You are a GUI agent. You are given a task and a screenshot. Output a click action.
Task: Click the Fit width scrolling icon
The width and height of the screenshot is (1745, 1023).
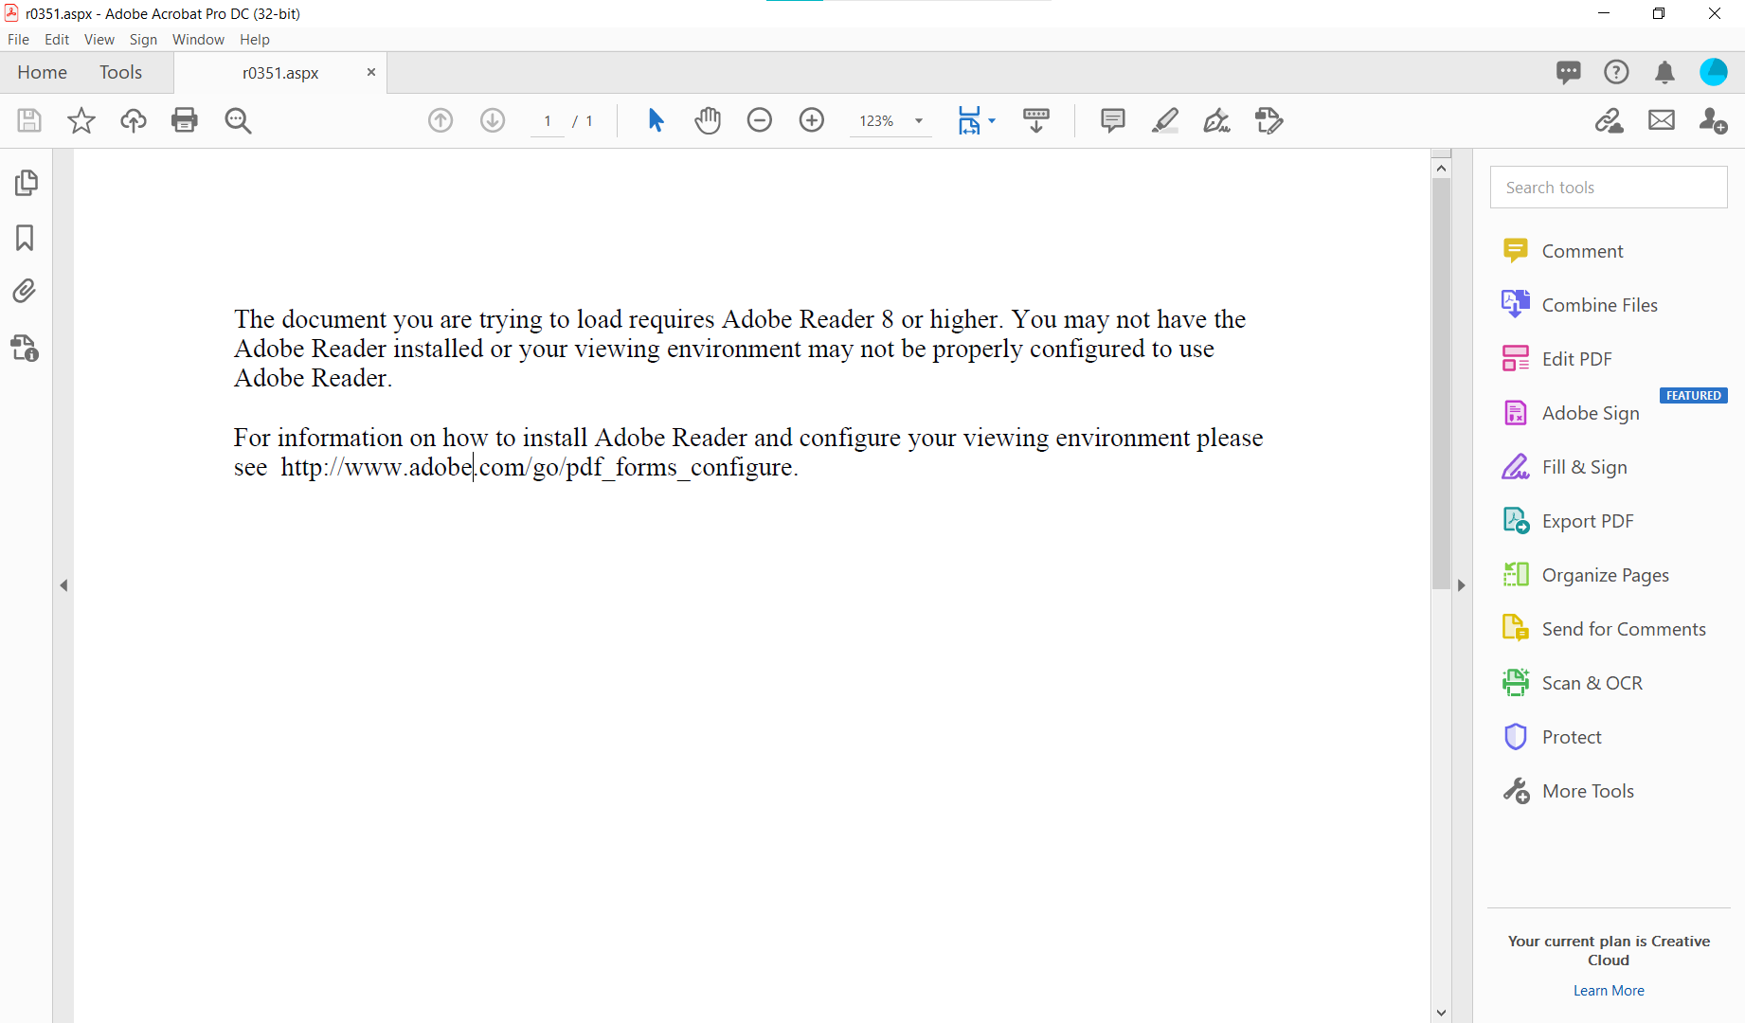969,120
